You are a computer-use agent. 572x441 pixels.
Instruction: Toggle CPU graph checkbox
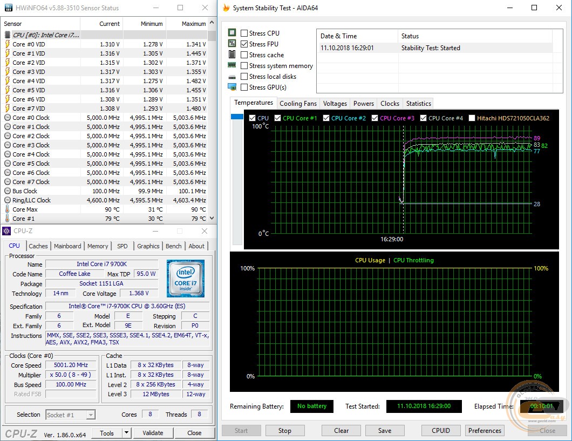coord(252,118)
